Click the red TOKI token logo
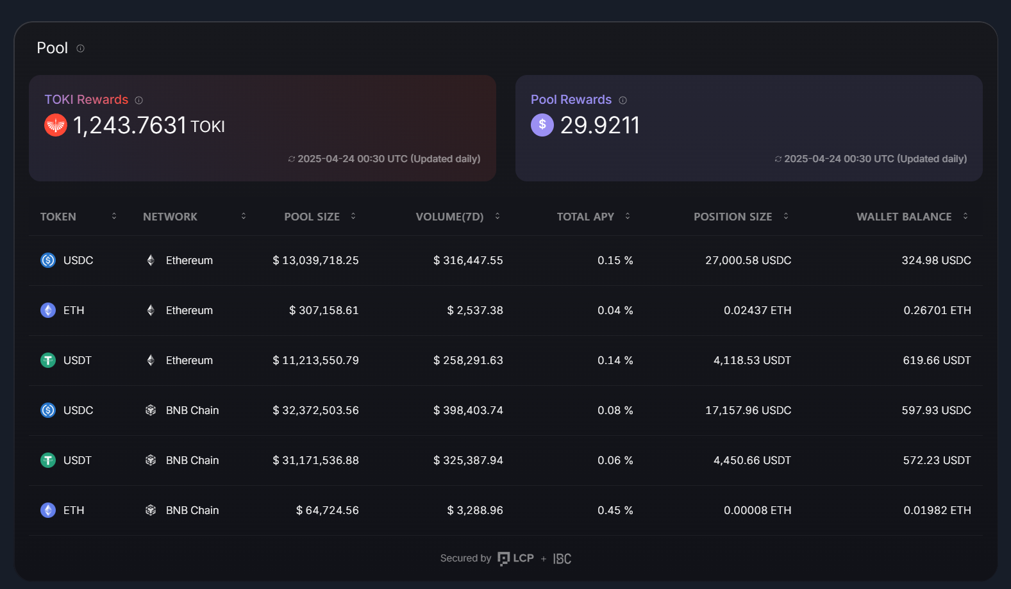 [x=56, y=125]
